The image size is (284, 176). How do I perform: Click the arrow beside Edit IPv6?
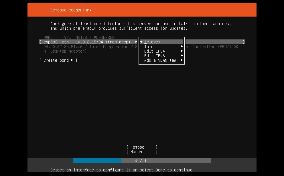(182, 56)
